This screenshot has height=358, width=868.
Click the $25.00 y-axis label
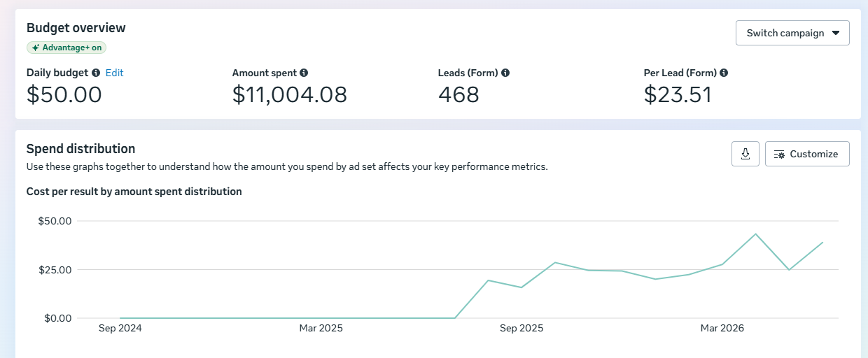(55, 270)
